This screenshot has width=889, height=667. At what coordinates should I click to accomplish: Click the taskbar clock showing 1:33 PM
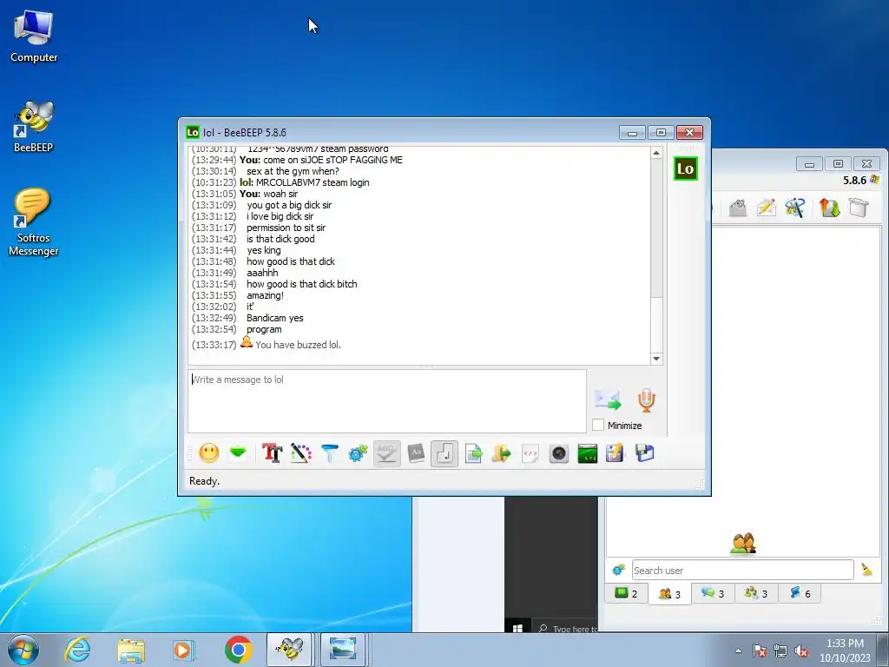coord(845,650)
